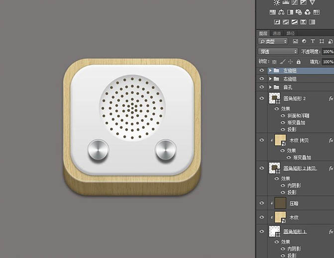Expand the 右旋钮 layer group
This screenshot has width=334, height=258.
(x=270, y=79)
